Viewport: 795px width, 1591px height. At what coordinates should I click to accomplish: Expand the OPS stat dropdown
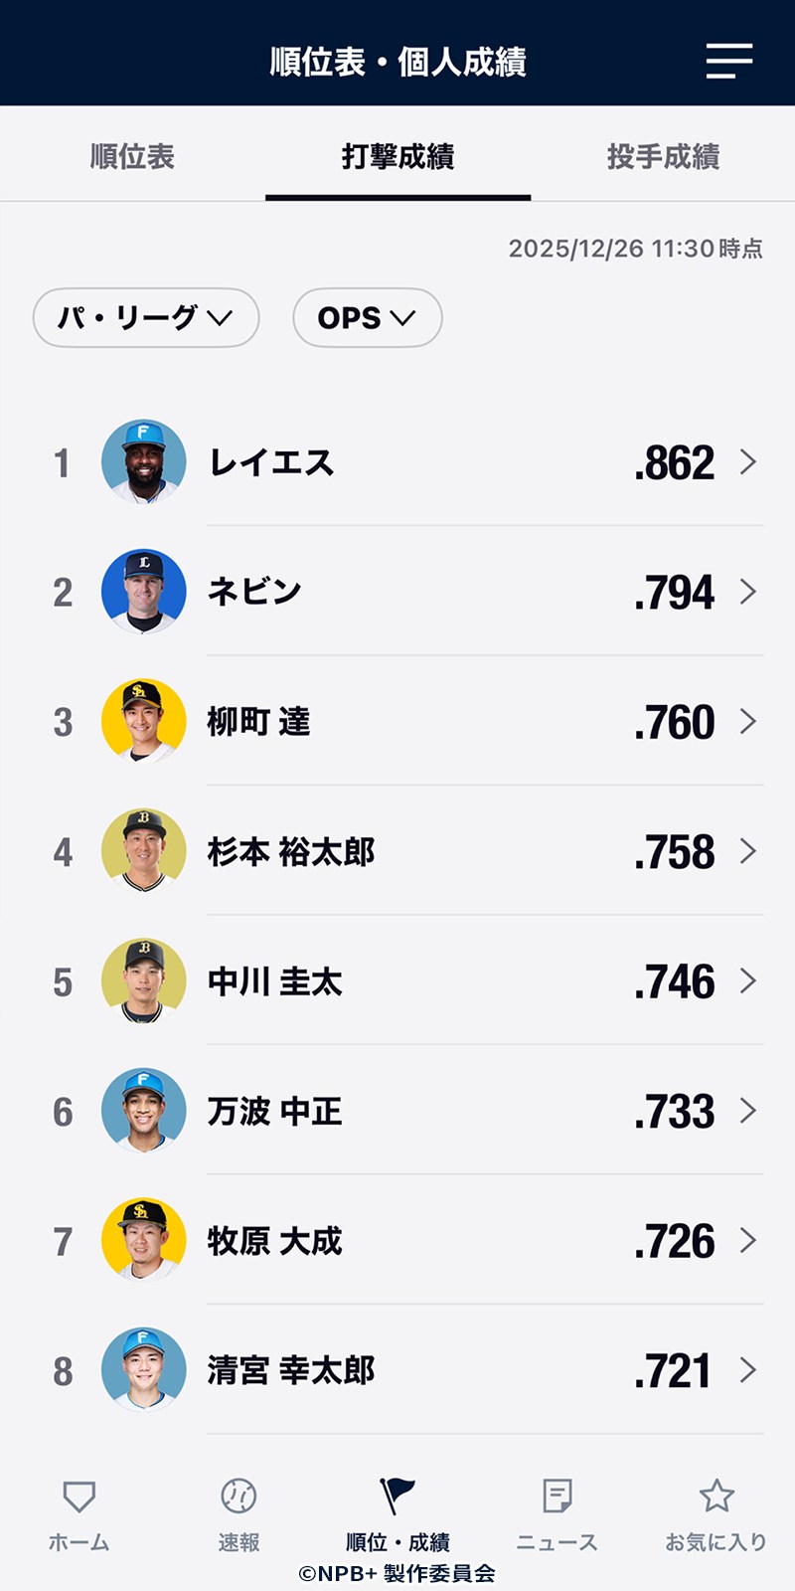[367, 318]
